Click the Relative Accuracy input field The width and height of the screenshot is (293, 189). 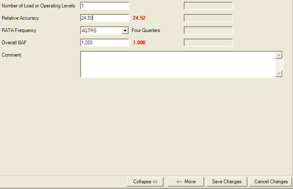click(x=105, y=18)
